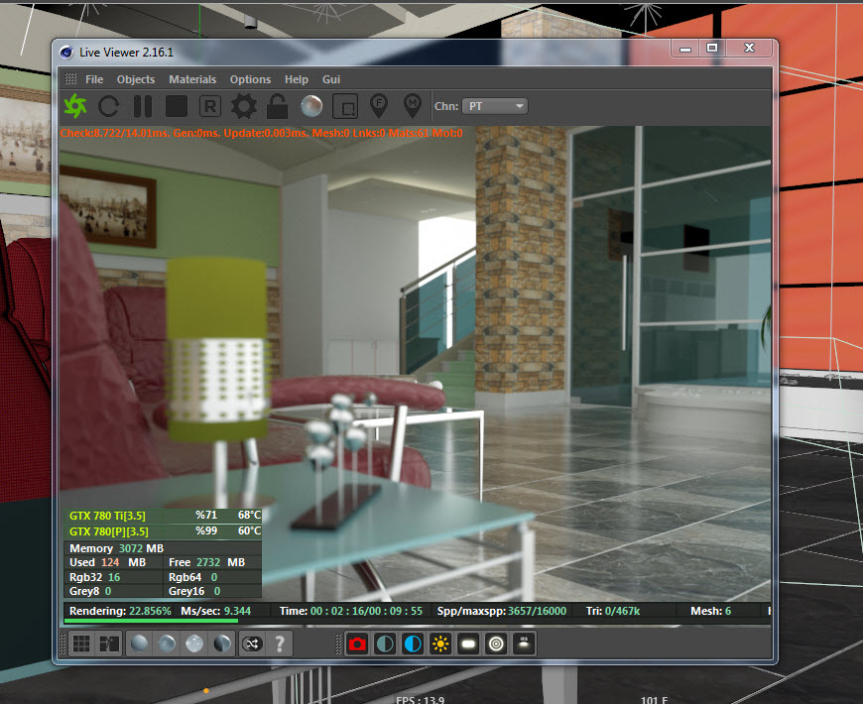Click the Memory 3072 MB readout
This screenshot has width=863, height=704.
(x=117, y=548)
